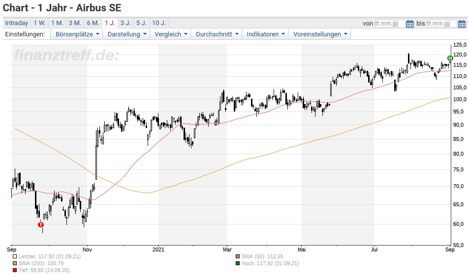468x276 pixels.
Task: Expand the Börsenplätze dropdown
Action: pyautogui.click(x=77, y=34)
